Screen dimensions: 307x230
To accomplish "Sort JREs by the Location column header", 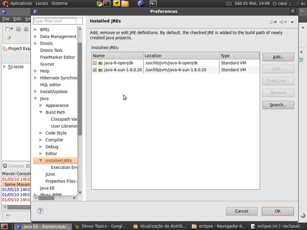I will click(181, 56).
